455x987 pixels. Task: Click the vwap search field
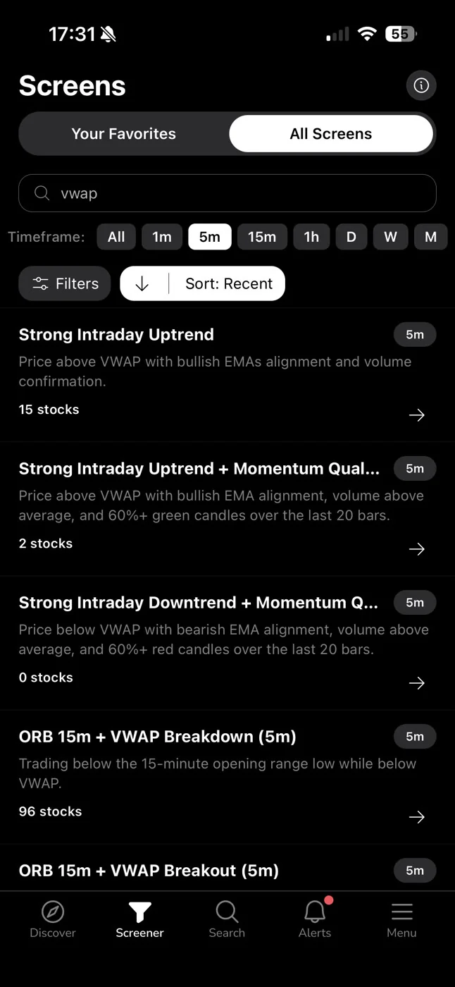click(227, 193)
